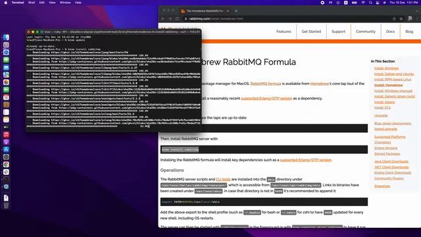Open the Trash in the Dock
Screen dimensions: 421x237
click(6, 205)
